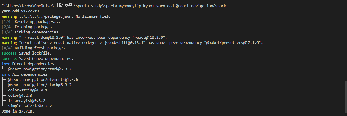The width and height of the screenshot is (347, 116).
Task: Click the 'yarn add @react-navigation/stack' command text
Action: 191,6
